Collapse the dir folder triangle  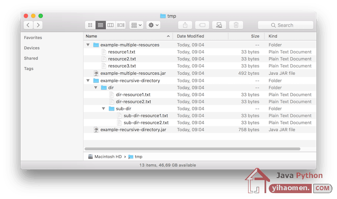(96, 87)
